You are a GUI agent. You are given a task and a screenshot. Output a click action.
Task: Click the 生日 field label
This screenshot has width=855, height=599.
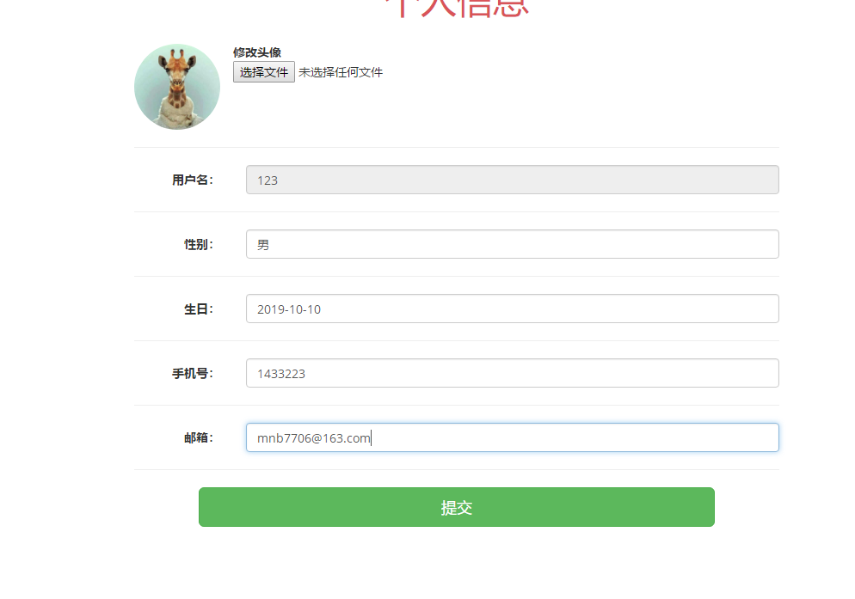[x=199, y=309]
